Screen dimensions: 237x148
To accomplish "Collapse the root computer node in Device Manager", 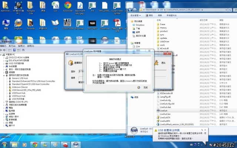I will (1, 54).
